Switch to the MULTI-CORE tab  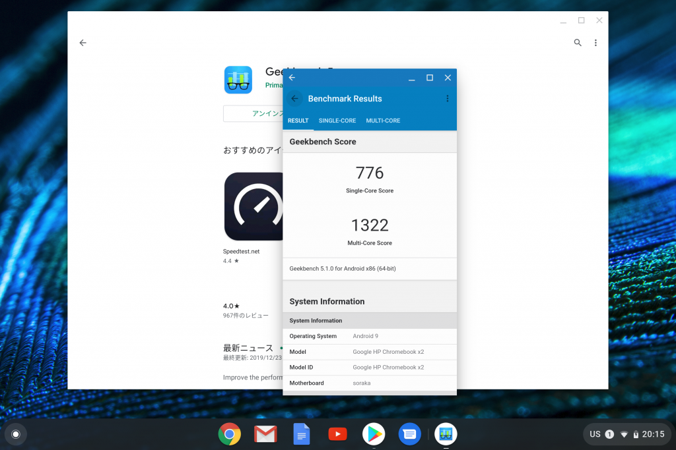click(x=383, y=121)
